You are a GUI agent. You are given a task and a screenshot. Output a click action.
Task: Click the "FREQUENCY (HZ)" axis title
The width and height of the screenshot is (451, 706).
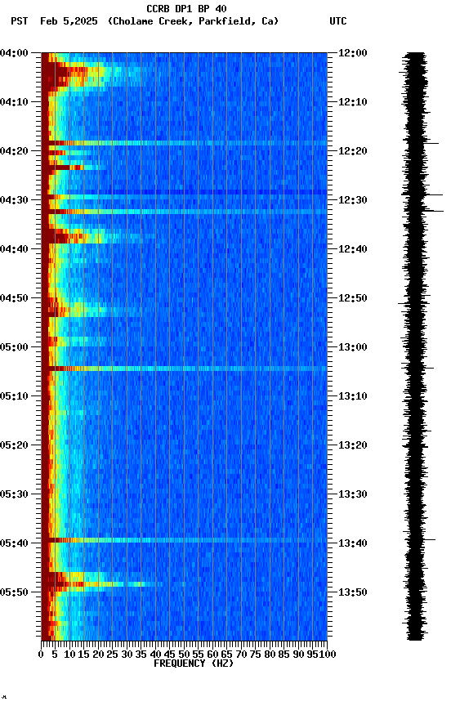pyautogui.click(x=194, y=664)
